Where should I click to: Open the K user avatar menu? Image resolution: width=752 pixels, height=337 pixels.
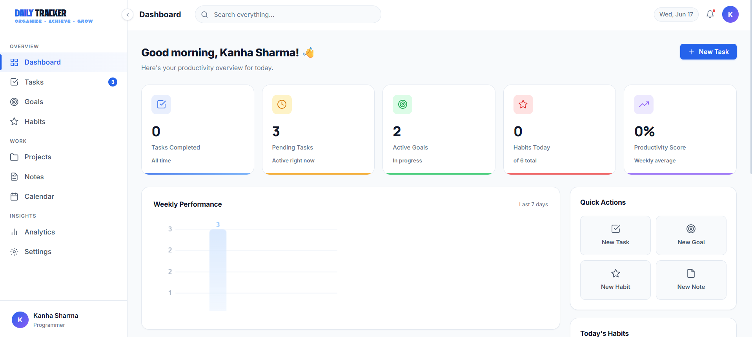[730, 14]
